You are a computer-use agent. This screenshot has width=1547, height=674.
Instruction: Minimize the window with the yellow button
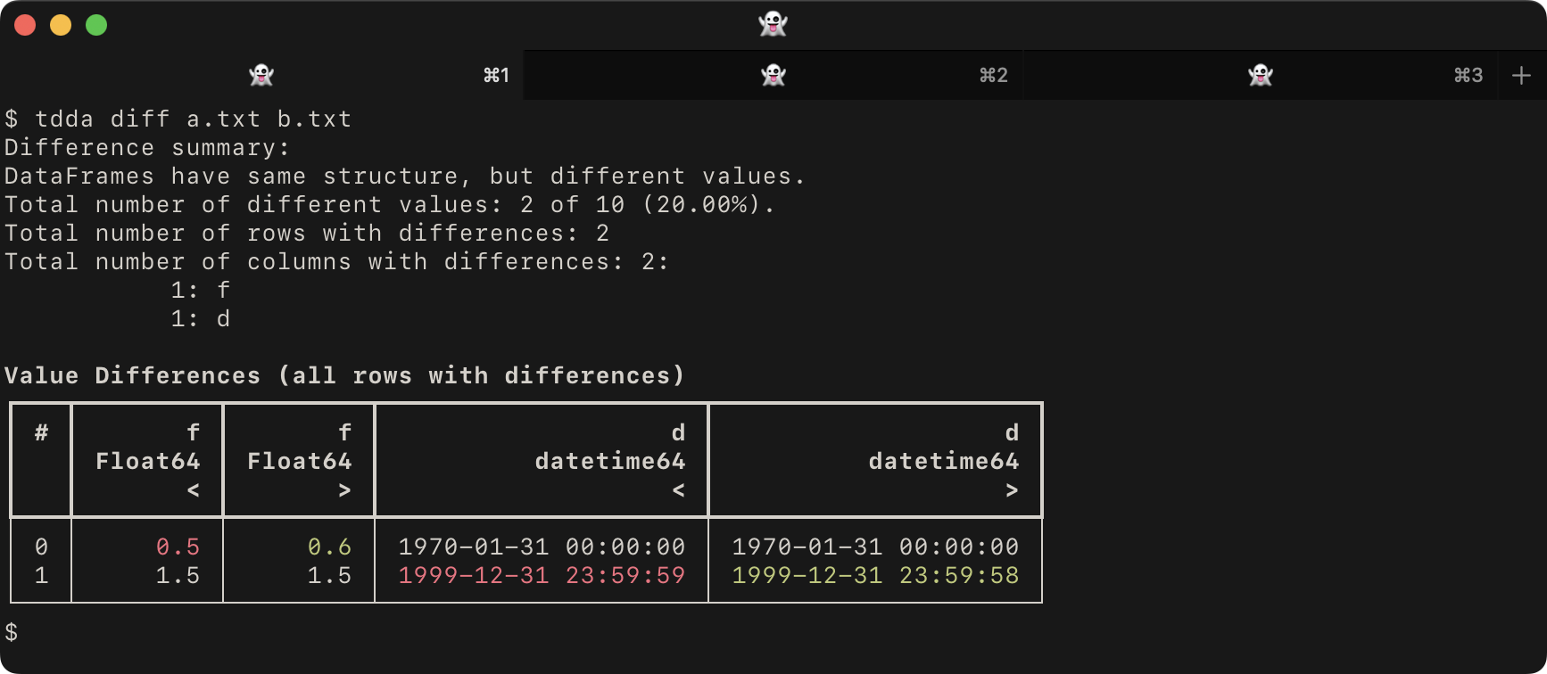click(x=61, y=25)
